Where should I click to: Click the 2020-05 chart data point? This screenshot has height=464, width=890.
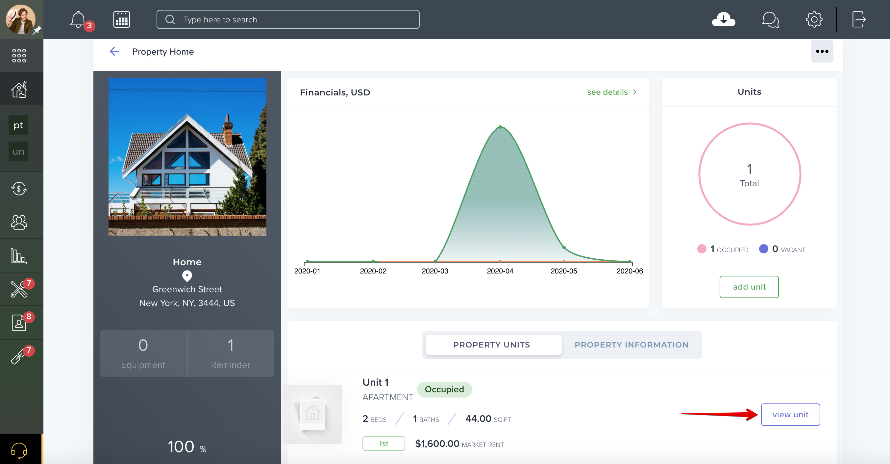pyautogui.click(x=564, y=247)
